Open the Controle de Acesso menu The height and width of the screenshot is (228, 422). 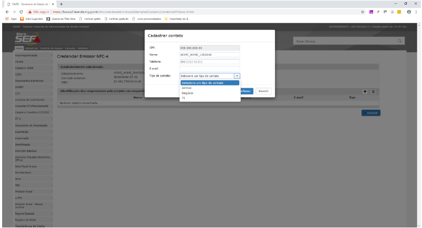52,48
